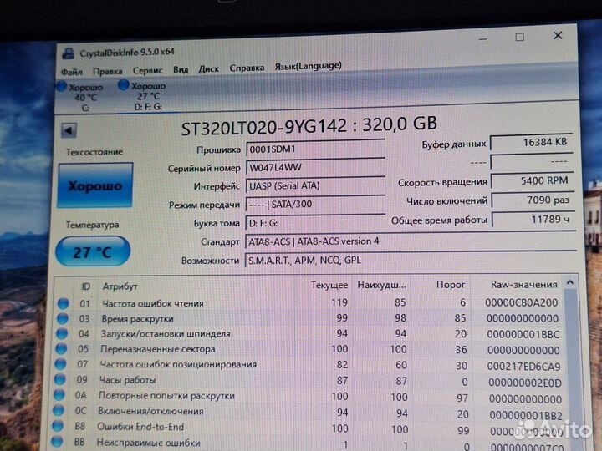Open the Справка menu

247,68
